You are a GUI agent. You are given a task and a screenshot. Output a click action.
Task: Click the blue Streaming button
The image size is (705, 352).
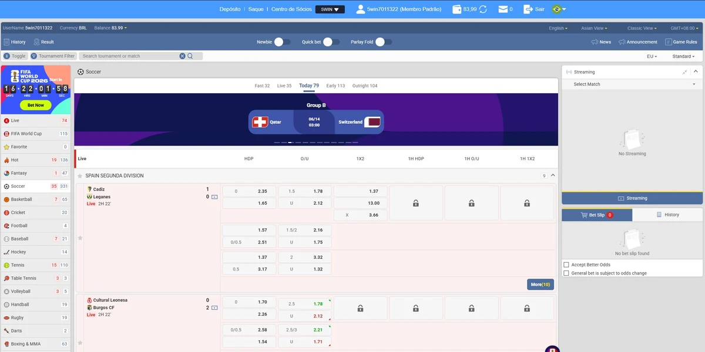(632, 198)
